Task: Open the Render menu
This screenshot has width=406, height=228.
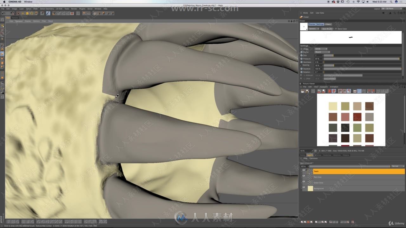Action: tap(74, 9)
